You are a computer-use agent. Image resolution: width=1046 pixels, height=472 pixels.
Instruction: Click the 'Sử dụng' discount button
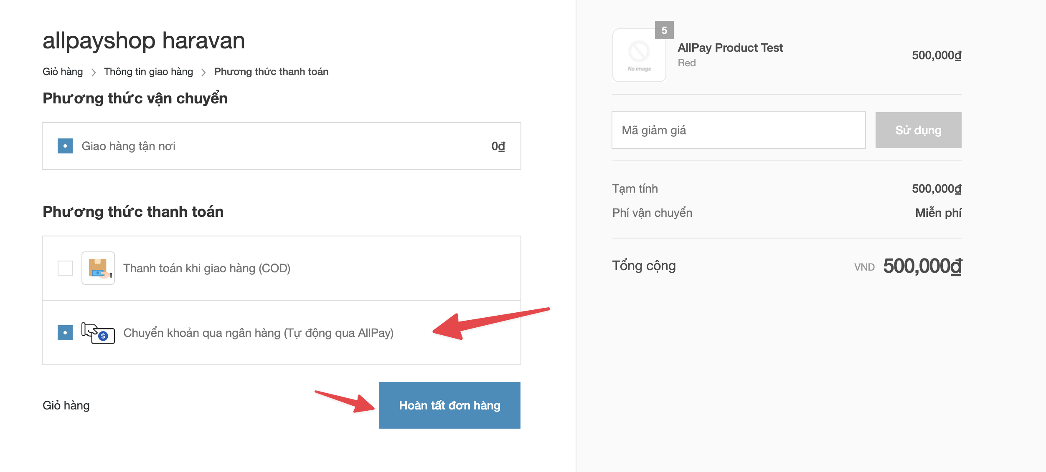coord(919,130)
